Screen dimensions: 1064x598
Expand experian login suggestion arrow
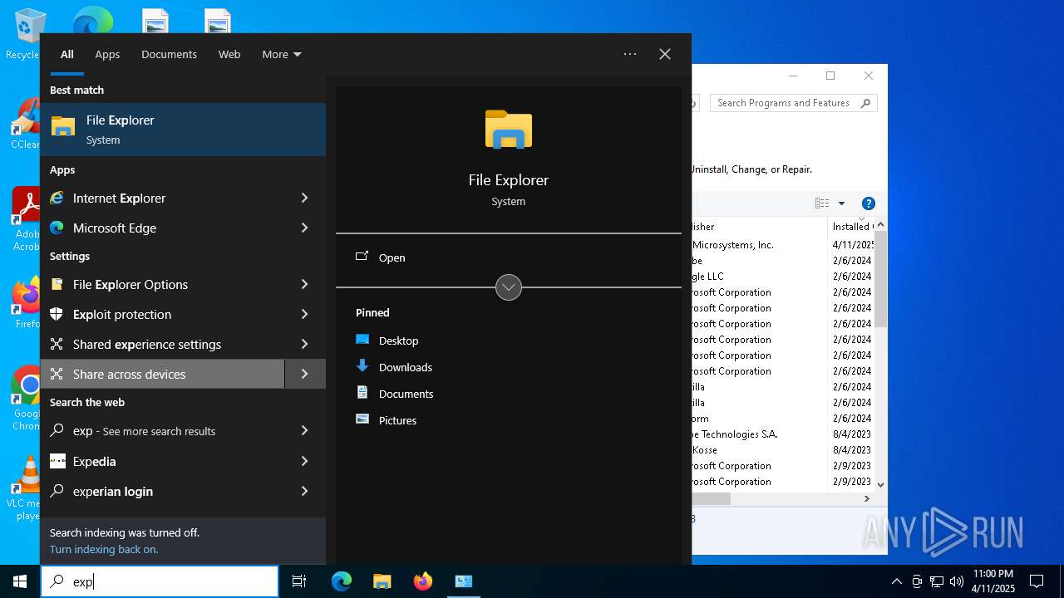pyautogui.click(x=305, y=491)
